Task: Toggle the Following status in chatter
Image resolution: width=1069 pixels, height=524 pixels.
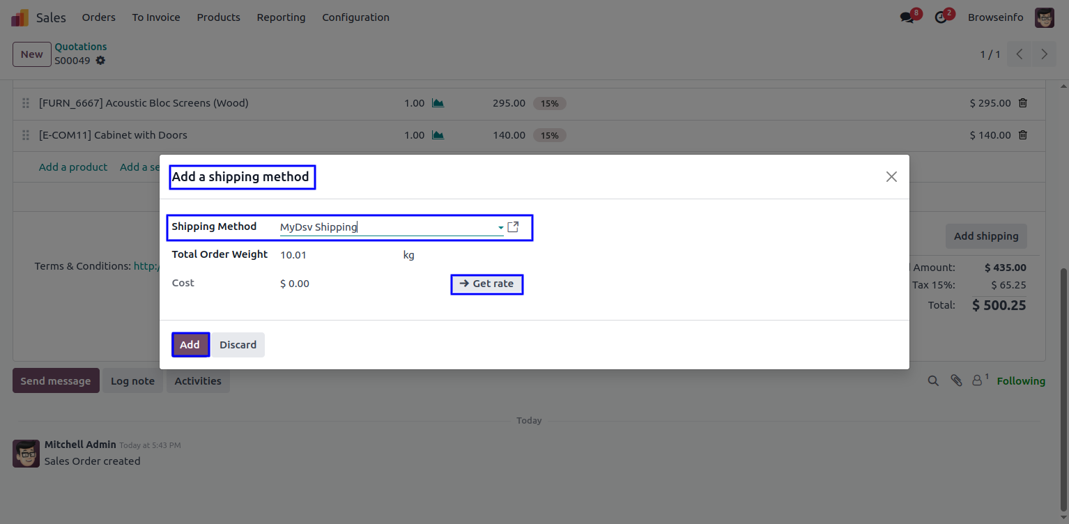Action: coord(1021,381)
